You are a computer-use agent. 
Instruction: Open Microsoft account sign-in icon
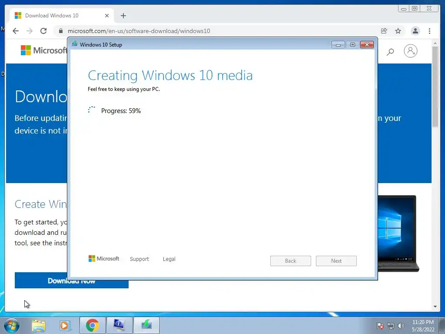point(410,51)
